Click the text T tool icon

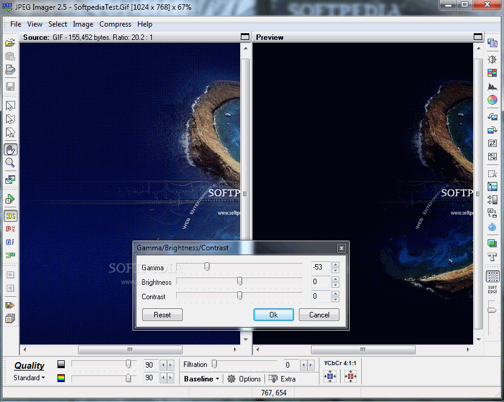pos(492,257)
